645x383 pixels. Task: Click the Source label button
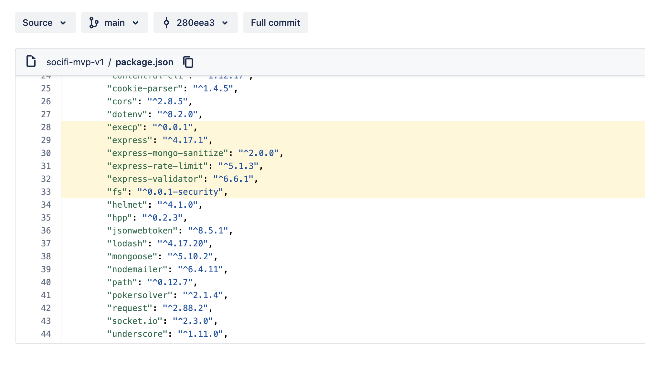point(37,23)
